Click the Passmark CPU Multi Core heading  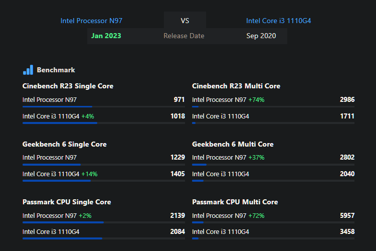click(x=235, y=202)
